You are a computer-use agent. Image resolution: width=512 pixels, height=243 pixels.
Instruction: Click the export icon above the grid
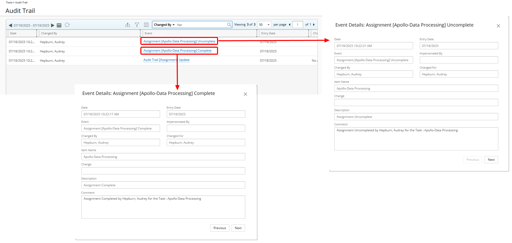tap(128, 25)
